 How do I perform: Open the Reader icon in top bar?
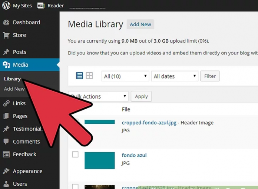[41, 6]
